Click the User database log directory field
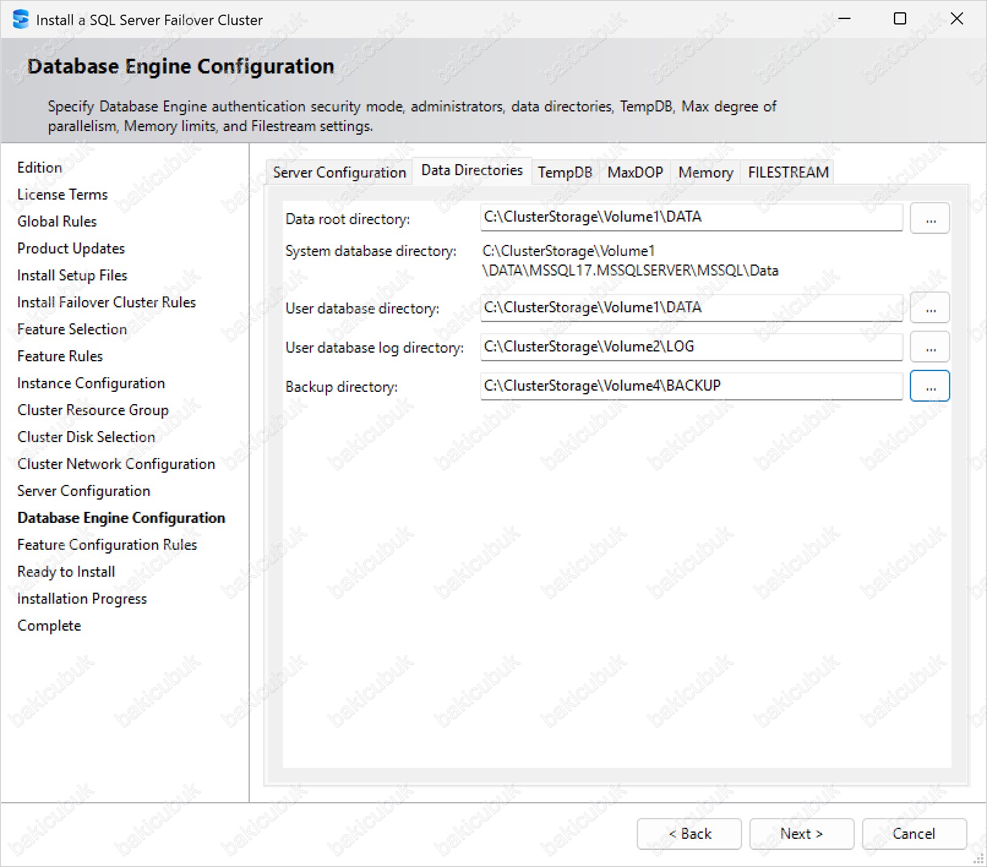 pos(691,347)
